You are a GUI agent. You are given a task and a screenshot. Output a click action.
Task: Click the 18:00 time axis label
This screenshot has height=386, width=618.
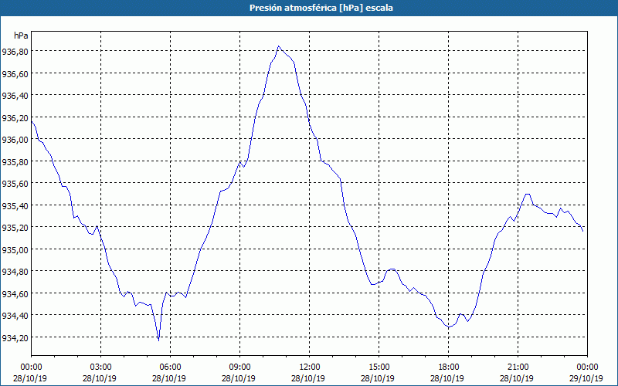(449, 367)
